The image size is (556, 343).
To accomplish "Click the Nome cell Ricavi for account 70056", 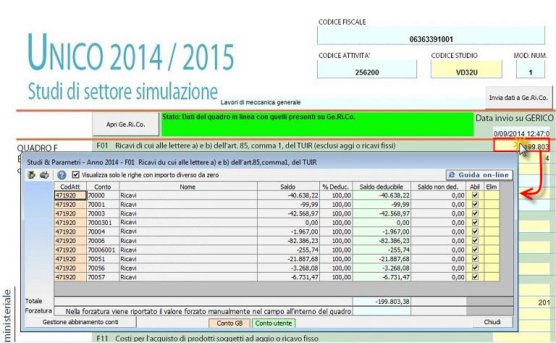I will pyautogui.click(x=188, y=268).
